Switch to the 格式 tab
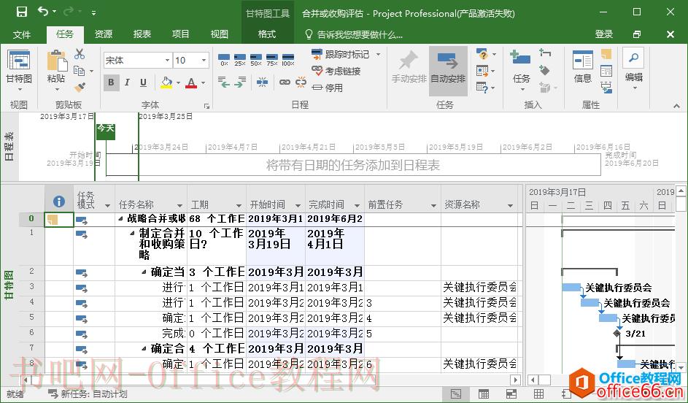Viewport: 688px width, 403px height. (267, 34)
